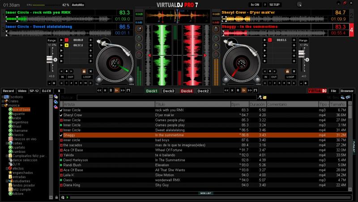Toggle the fx ON button
Screen dimensions: 358x202
point(255,4)
